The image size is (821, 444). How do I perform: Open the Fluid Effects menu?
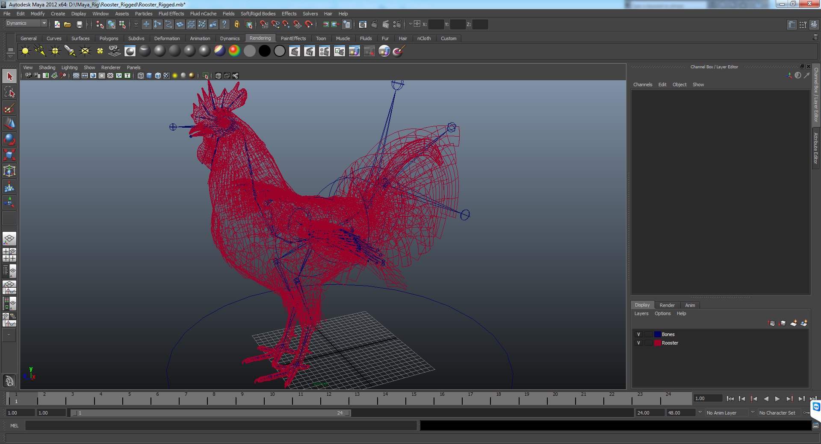point(171,14)
